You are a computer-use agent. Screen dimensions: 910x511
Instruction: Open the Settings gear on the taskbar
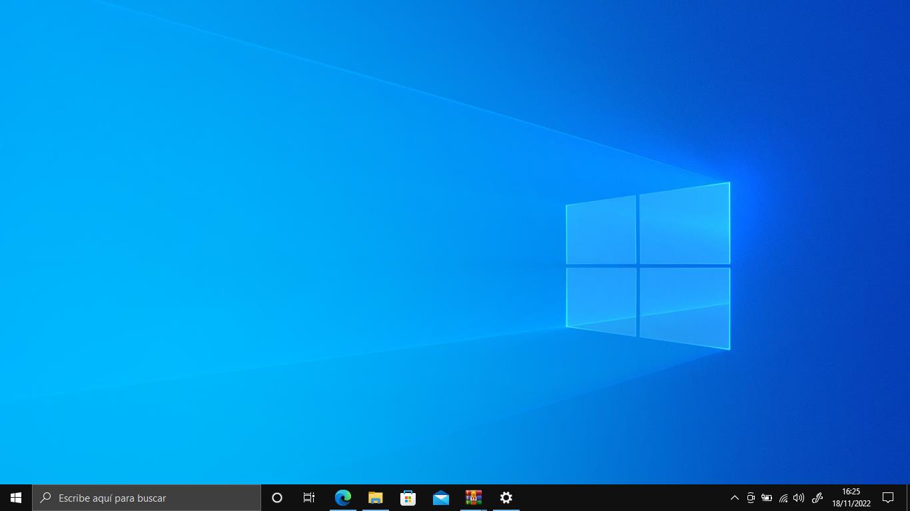506,498
